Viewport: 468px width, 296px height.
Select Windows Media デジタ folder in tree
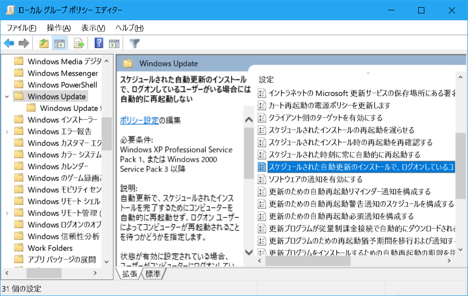pos(64,61)
